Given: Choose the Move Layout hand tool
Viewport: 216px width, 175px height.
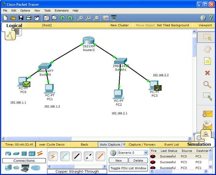Looking at the screenshot, I should [x=207, y=49].
